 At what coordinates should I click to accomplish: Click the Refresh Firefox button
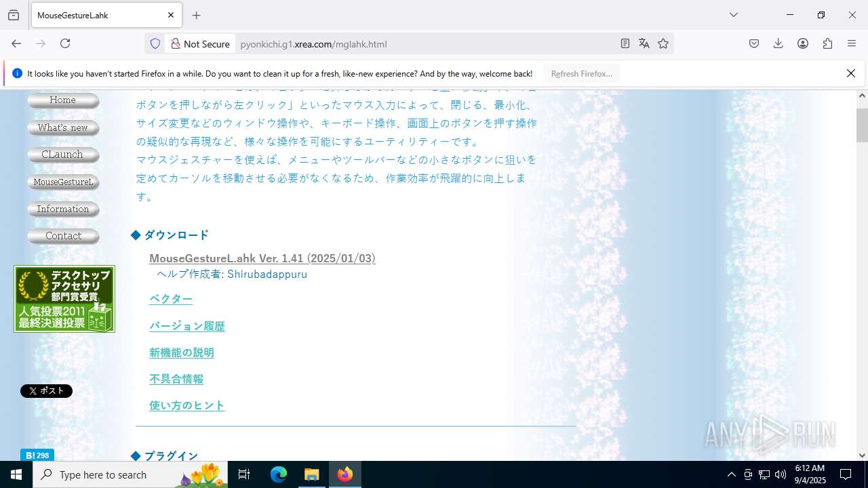click(582, 73)
